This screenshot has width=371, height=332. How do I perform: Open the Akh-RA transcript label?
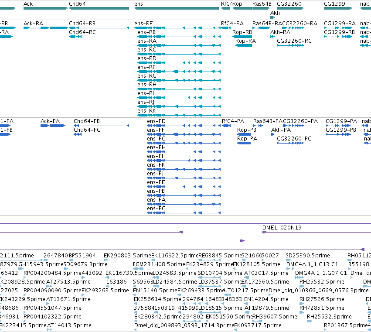(280, 32)
